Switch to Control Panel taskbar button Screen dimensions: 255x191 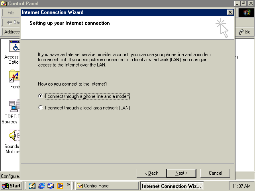[x=107, y=186]
